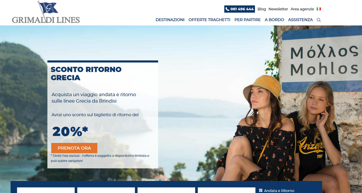This screenshot has height=193, width=362.
Task: Click the leftmost white booking field
Action: [x=46, y=190]
